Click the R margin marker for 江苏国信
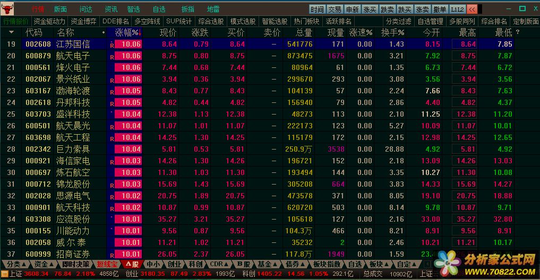 [112, 46]
